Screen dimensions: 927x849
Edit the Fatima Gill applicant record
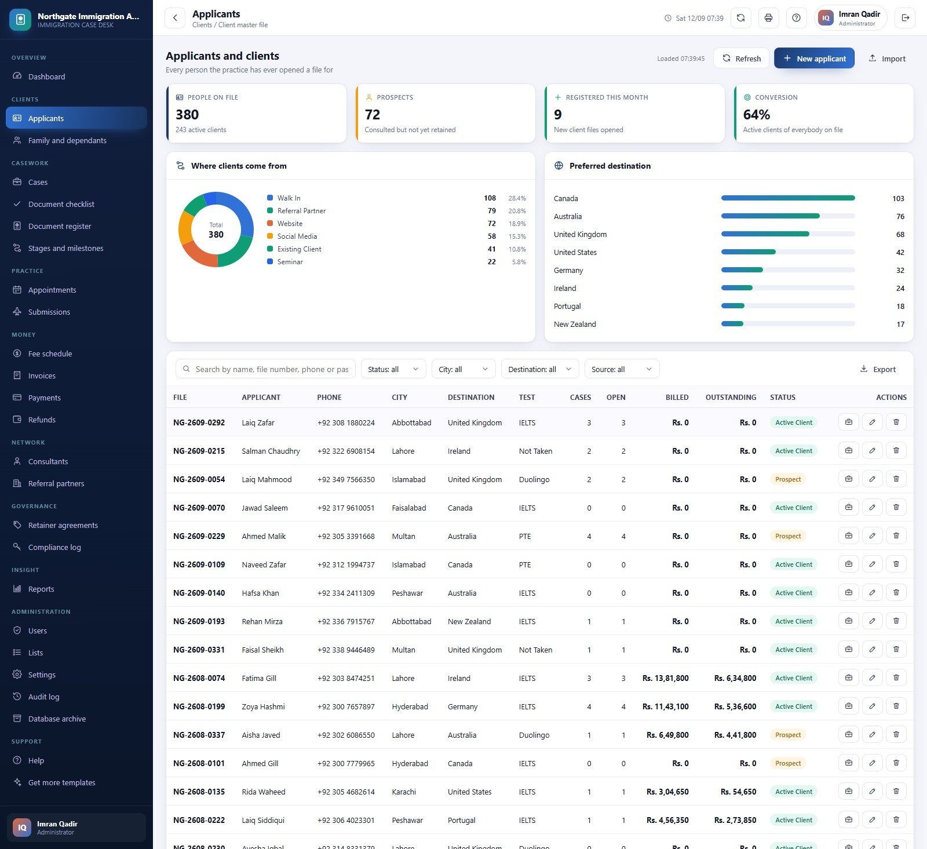pyautogui.click(x=872, y=677)
